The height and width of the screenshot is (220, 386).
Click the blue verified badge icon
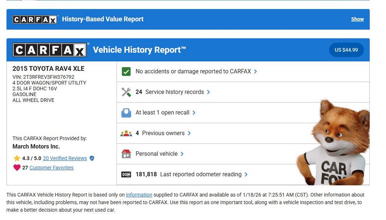(92, 158)
